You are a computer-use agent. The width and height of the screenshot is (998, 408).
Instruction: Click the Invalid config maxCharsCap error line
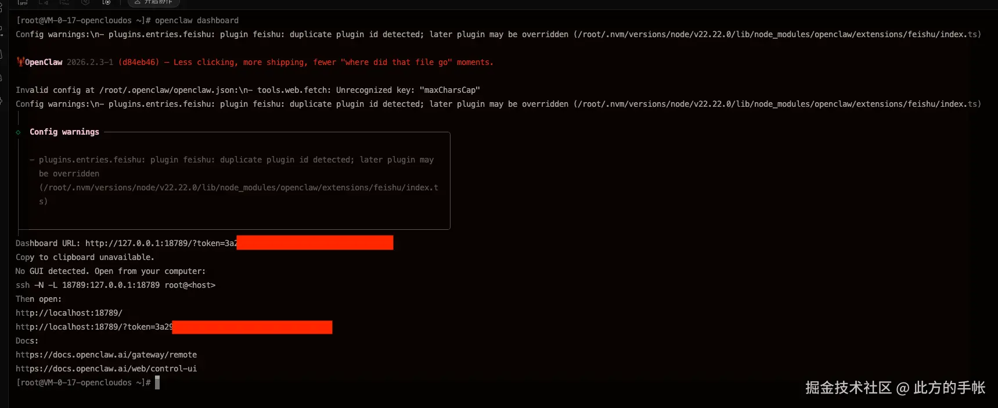[x=248, y=90]
